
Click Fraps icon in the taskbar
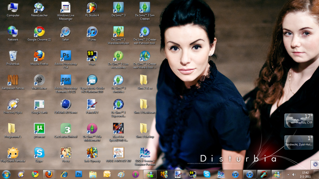point(192,174)
